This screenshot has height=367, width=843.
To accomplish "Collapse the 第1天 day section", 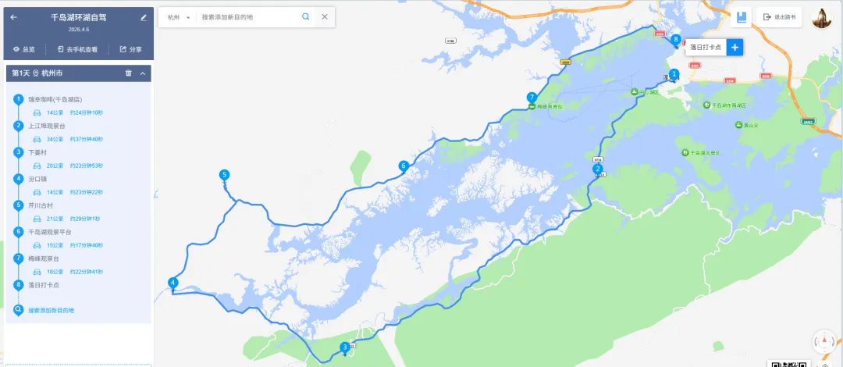I will pos(143,73).
